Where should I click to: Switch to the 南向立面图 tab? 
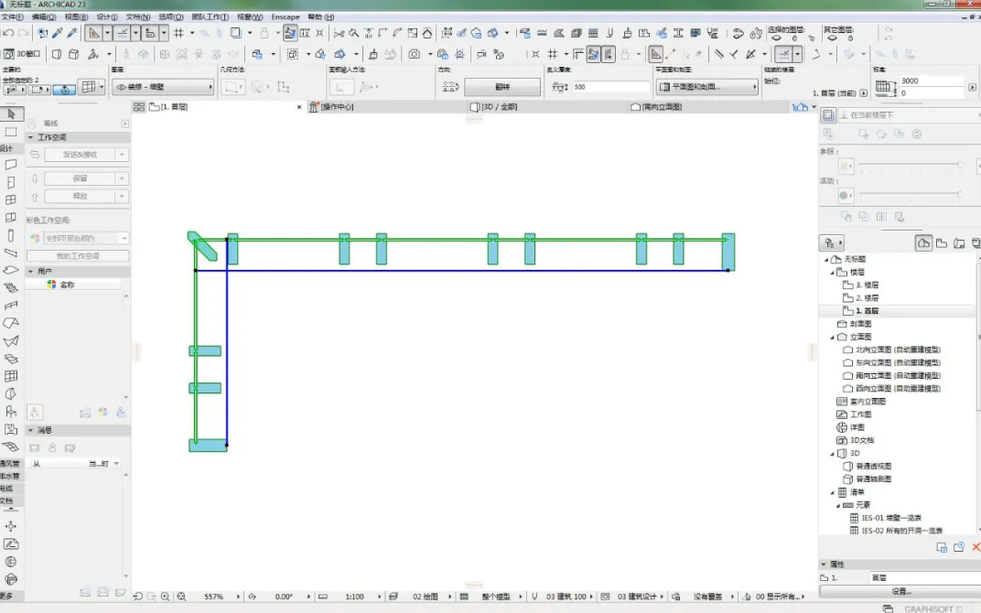pos(657,107)
